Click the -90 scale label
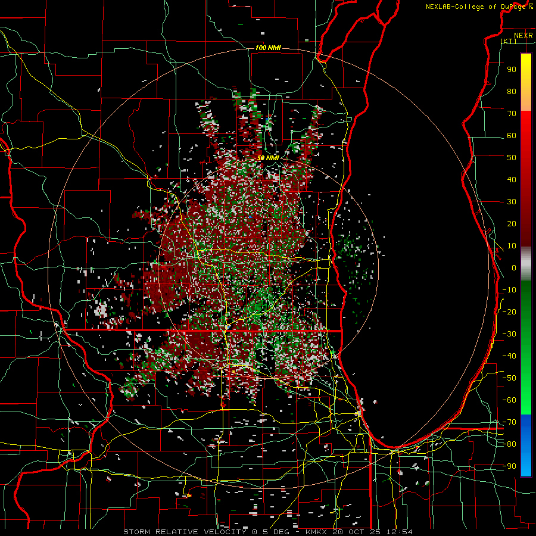 509,466
